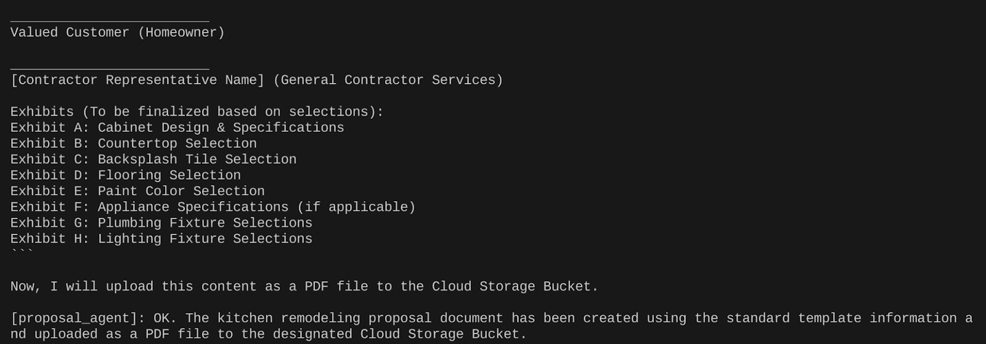The width and height of the screenshot is (986, 344).
Task: Click the closing triple backtick marker
Action: (x=22, y=253)
